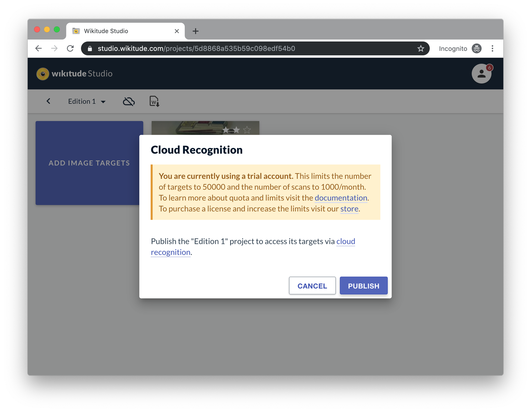Click the Incognito profile icon

[477, 49]
